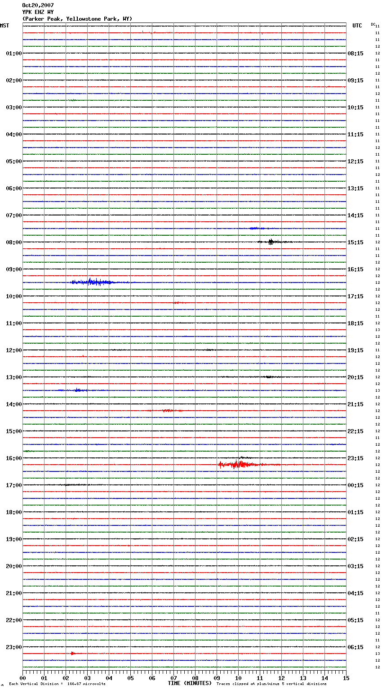Select the 13:15 UTC time label
Screen dimensions: 382x690
pyautogui.click(x=355, y=188)
